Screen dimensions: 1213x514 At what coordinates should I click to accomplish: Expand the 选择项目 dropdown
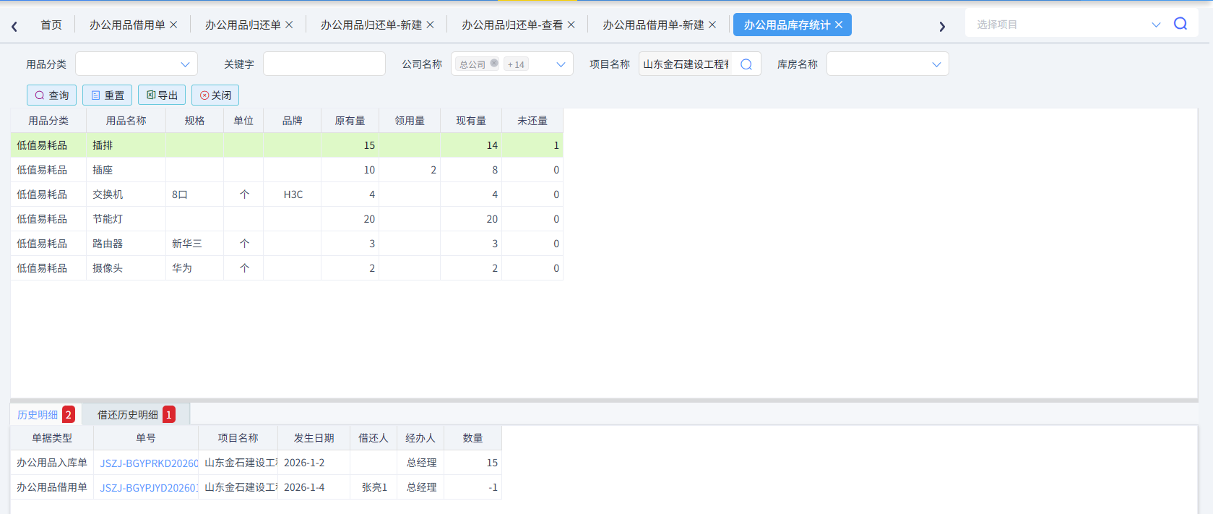(x=1155, y=25)
